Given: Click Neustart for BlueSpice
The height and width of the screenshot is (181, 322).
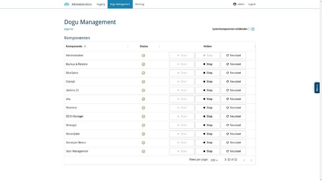Looking at the screenshot, I should [233, 73].
